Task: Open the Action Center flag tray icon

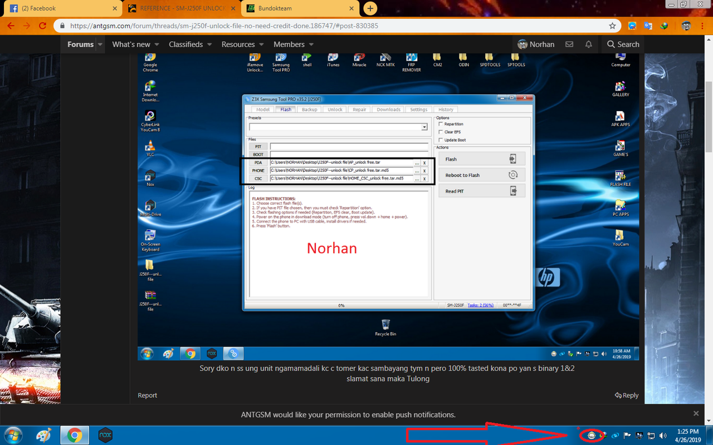Action: tap(627, 435)
